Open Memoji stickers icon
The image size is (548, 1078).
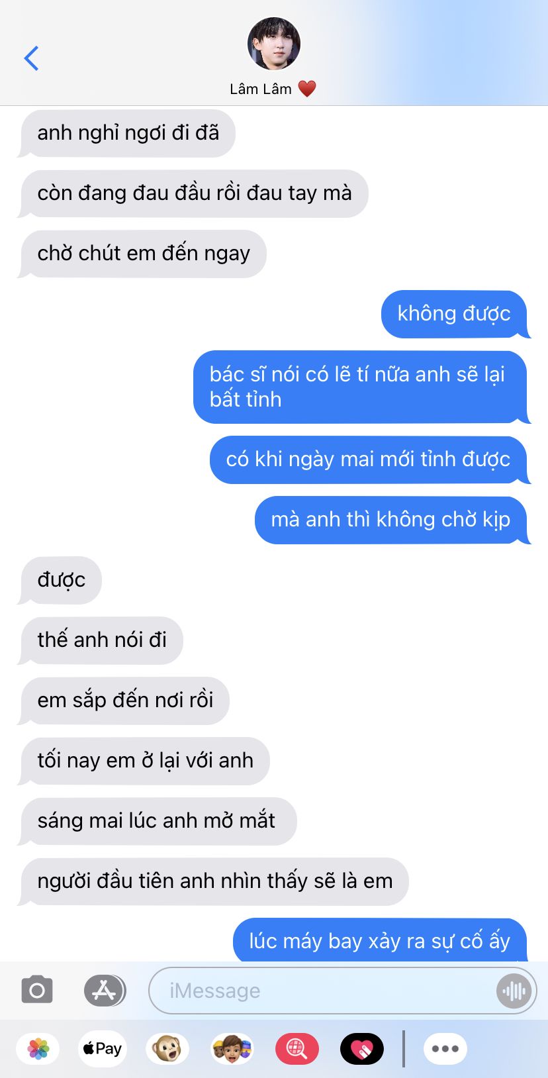(x=232, y=1049)
